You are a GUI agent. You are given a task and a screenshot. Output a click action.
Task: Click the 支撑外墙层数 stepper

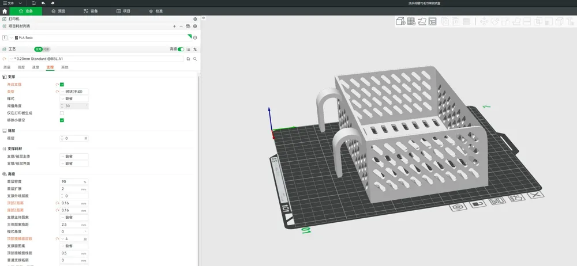point(62,196)
